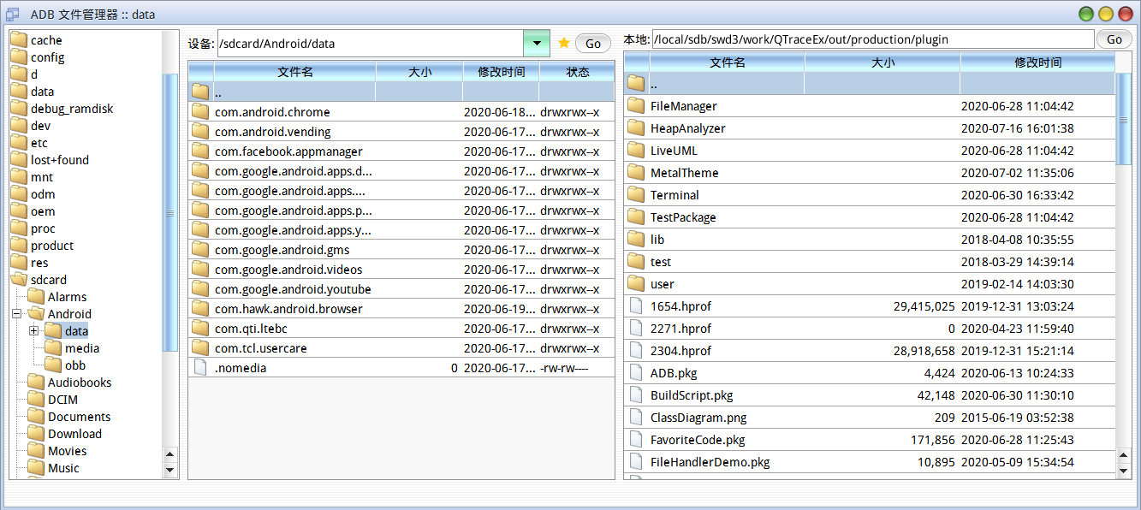Click the ADB app icon in title bar
This screenshot has height=510, width=1141.
point(13,15)
